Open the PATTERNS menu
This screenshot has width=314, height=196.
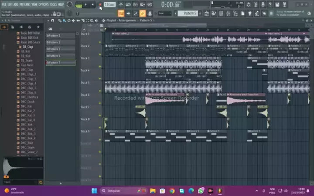pyautogui.click(x=24, y=4)
